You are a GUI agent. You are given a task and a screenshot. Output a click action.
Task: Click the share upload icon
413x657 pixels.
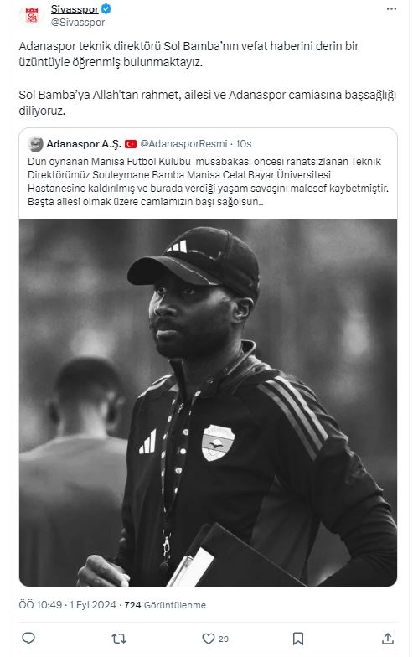(x=388, y=639)
